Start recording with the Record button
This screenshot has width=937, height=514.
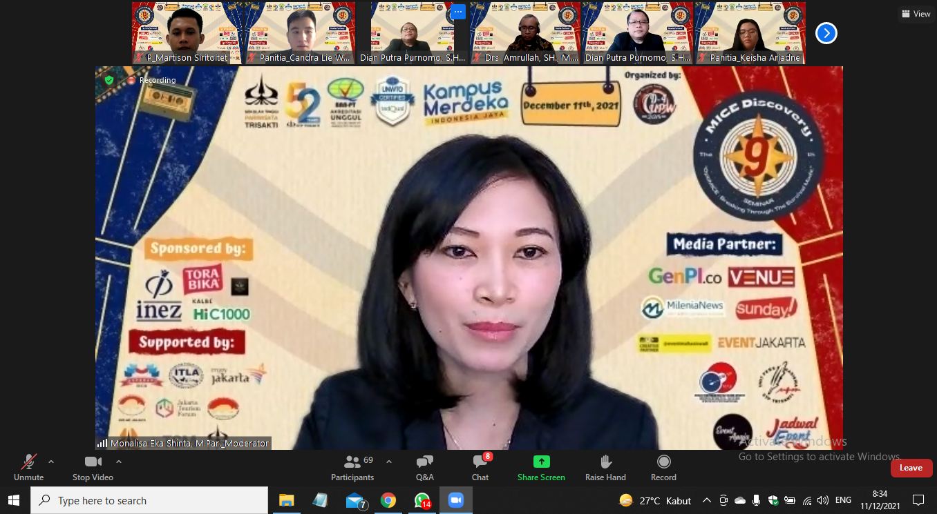tap(663, 467)
